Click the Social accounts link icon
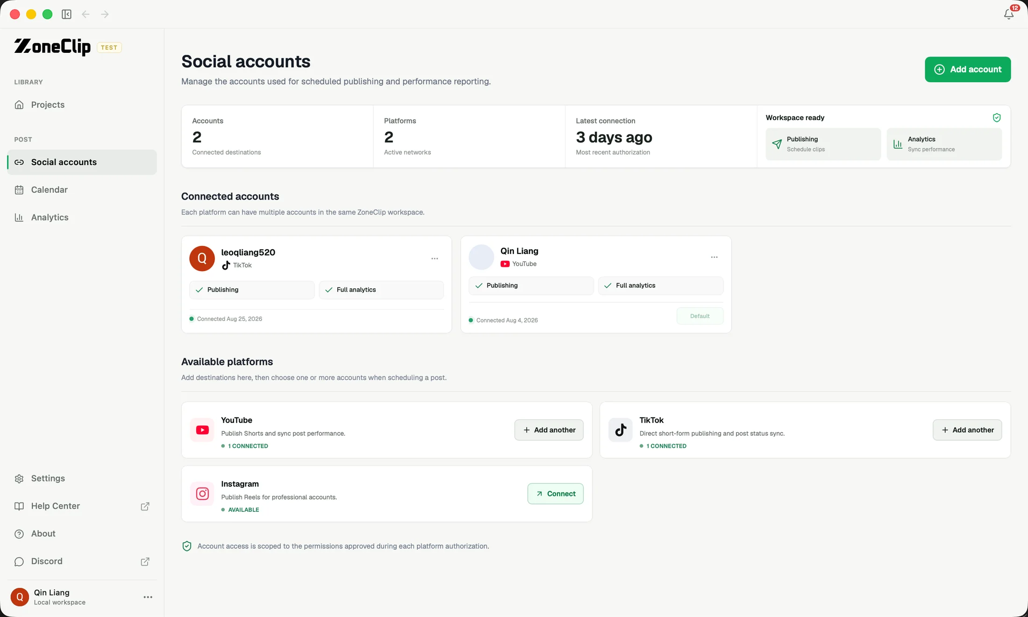Screen dimensions: 1028x617 19,162
